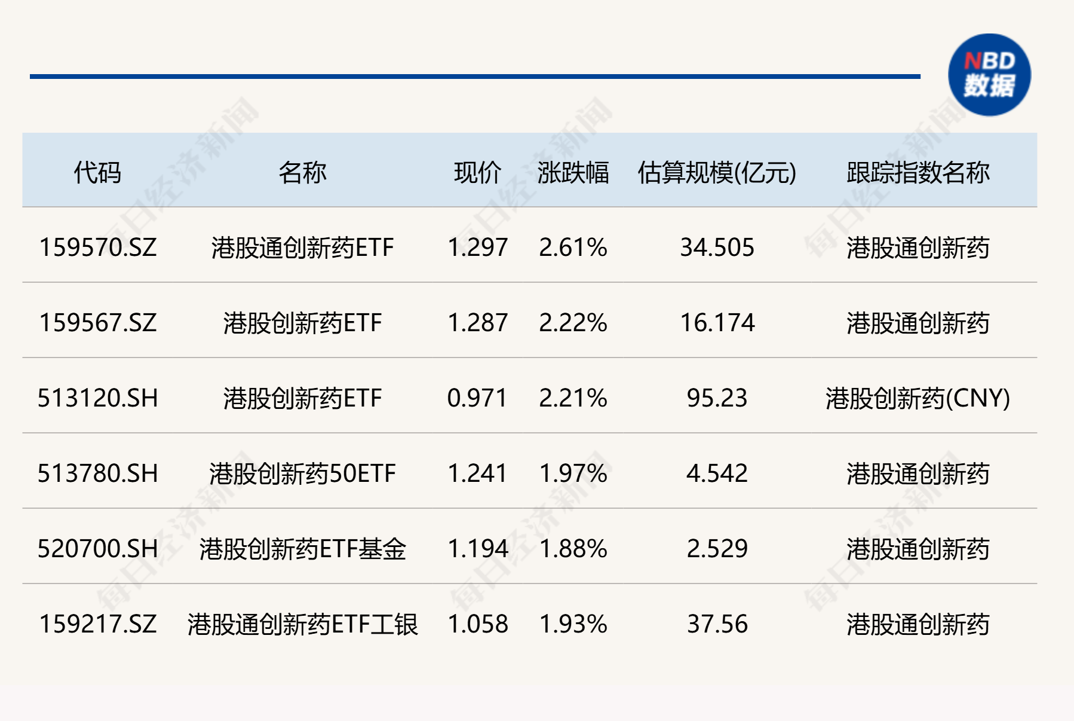Click the NBD数据 logo badge
The height and width of the screenshot is (721, 1074).
[989, 75]
